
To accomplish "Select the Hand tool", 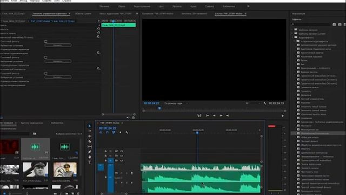I will (89, 157).
